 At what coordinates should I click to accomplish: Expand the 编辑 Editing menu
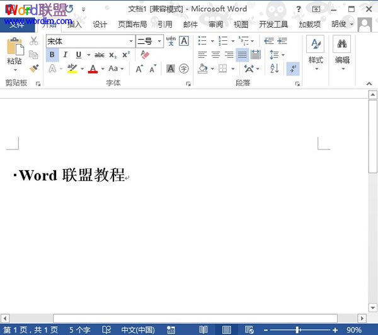point(342,54)
